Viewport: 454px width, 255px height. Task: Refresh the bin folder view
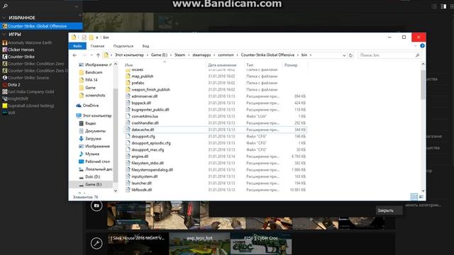pyautogui.click(x=350, y=55)
